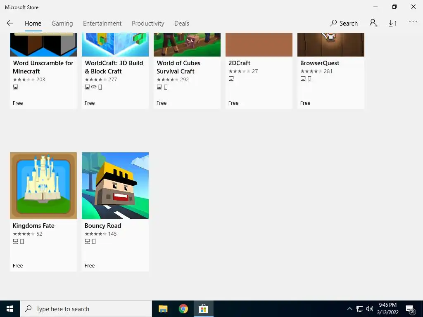This screenshot has height=317, width=423.
Task: Click Free price on Word Unscramble card
Action: click(x=18, y=103)
